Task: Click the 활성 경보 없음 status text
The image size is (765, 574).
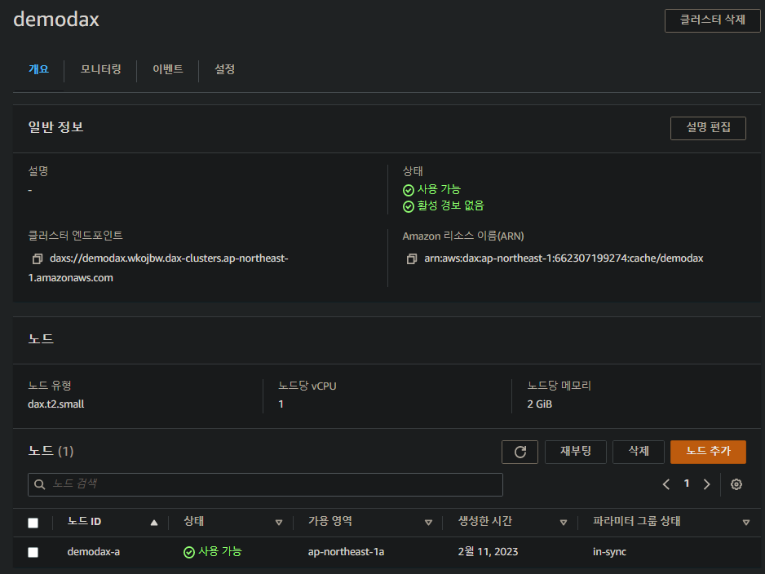Action: 450,205
